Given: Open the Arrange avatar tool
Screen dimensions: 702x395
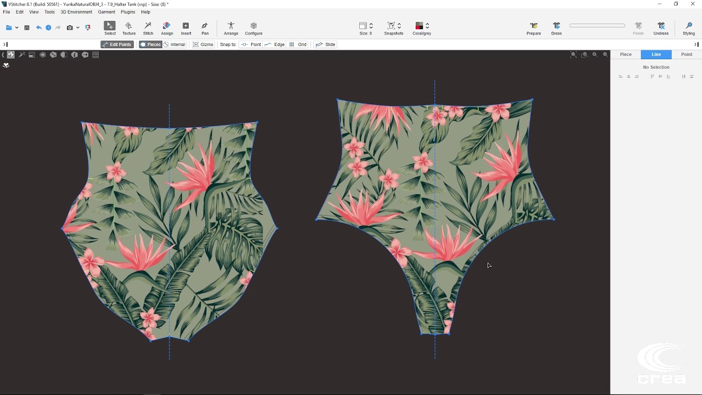Looking at the screenshot, I should coord(231,29).
